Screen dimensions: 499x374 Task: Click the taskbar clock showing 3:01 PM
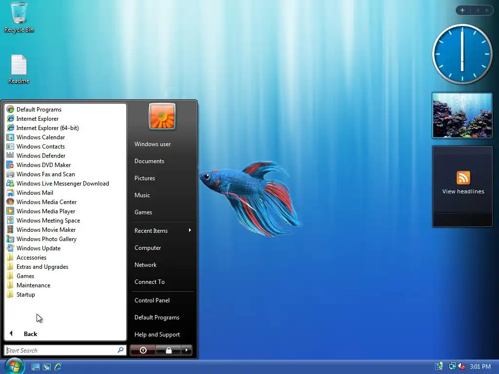480,366
